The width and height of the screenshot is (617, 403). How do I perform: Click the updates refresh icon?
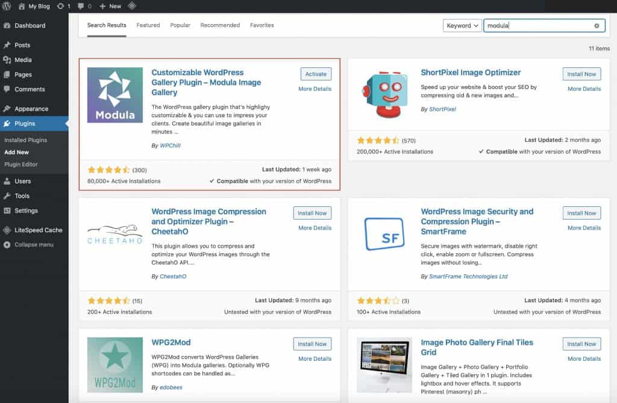(60, 6)
